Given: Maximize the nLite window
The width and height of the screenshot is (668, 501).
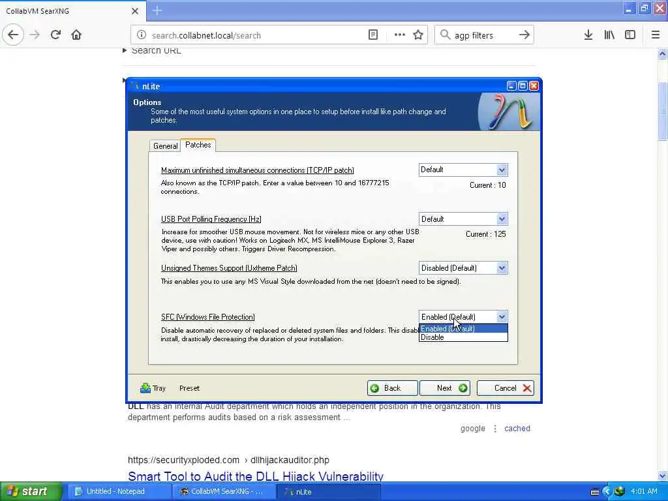Looking at the screenshot, I should click(x=523, y=86).
